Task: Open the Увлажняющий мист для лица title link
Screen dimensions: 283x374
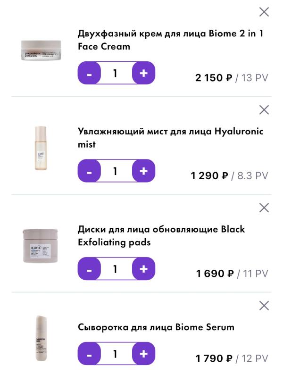Action: tap(170, 138)
